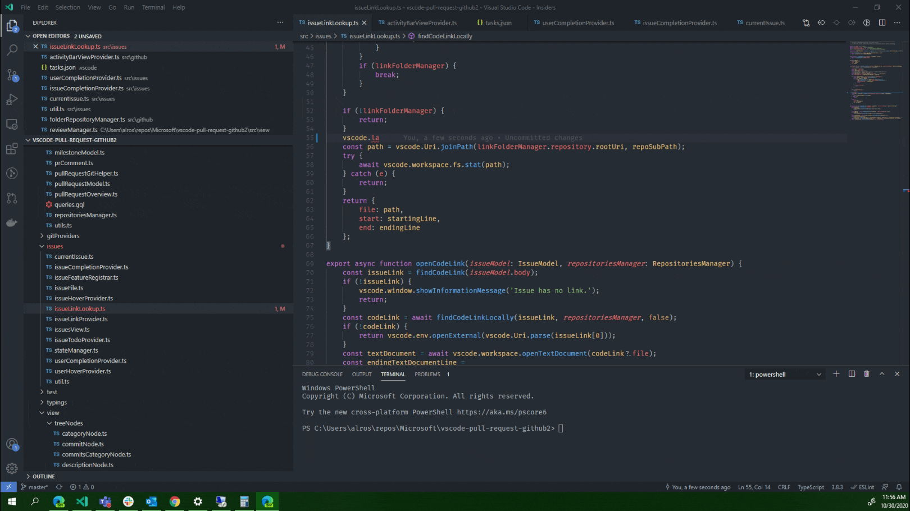910x511 pixels.
Task: Click the ESLint status bar item
Action: coord(863,487)
